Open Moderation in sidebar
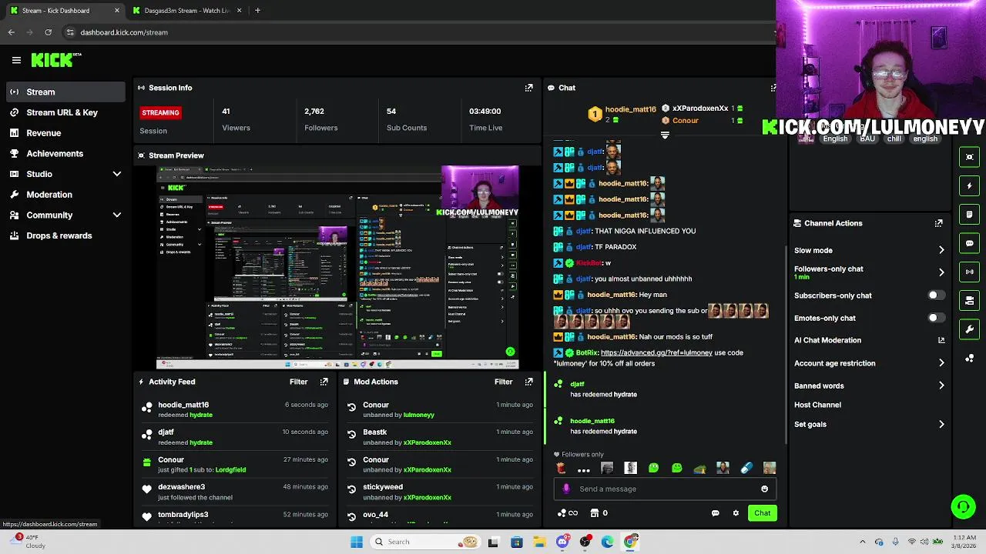The width and height of the screenshot is (986, 554). pyautogui.click(x=65, y=195)
